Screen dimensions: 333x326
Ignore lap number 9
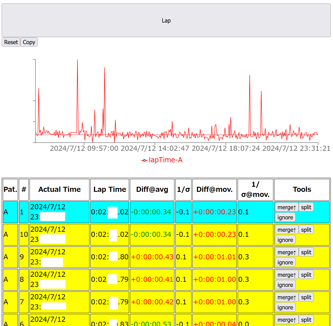[285, 262]
